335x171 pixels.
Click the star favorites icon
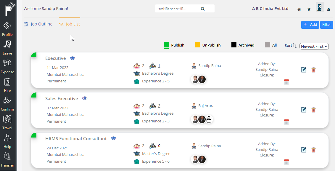pyautogui.click(x=309, y=9)
